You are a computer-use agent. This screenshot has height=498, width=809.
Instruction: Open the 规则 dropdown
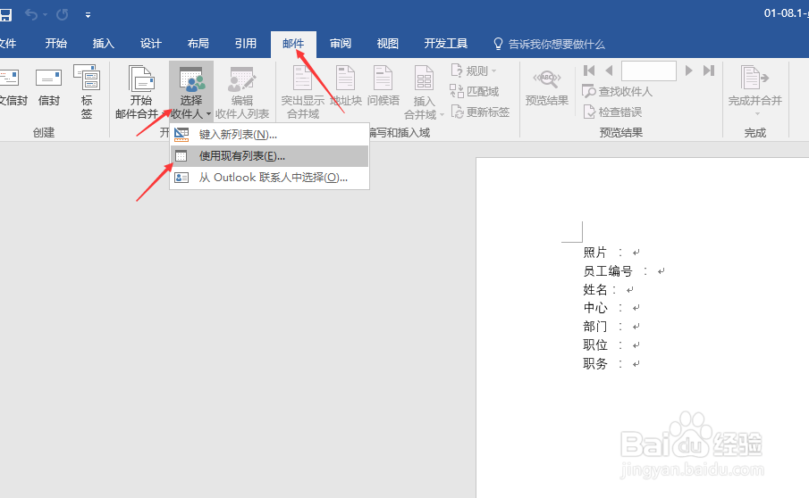[x=474, y=71]
